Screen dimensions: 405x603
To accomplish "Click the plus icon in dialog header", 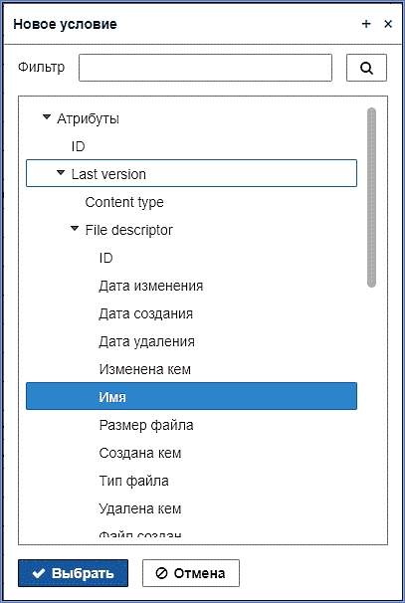I will (x=366, y=24).
